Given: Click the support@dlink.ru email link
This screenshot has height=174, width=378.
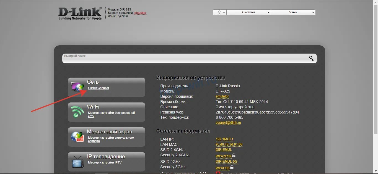Looking at the screenshot, I should pos(228,123).
